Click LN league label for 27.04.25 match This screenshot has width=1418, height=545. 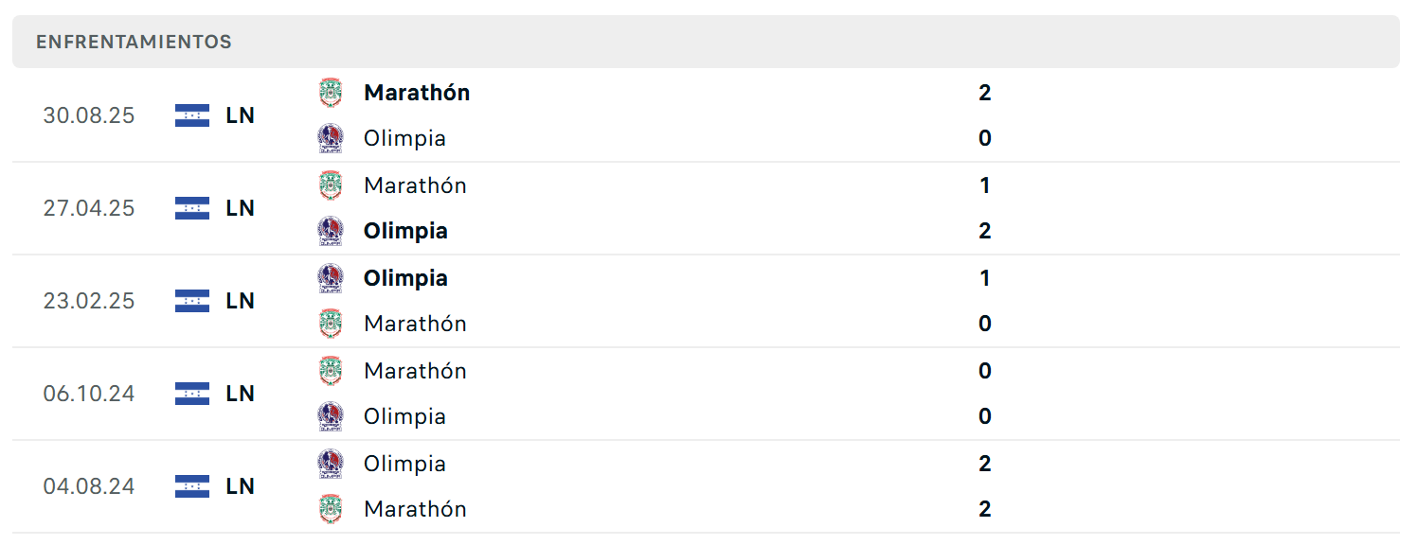(241, 208)
